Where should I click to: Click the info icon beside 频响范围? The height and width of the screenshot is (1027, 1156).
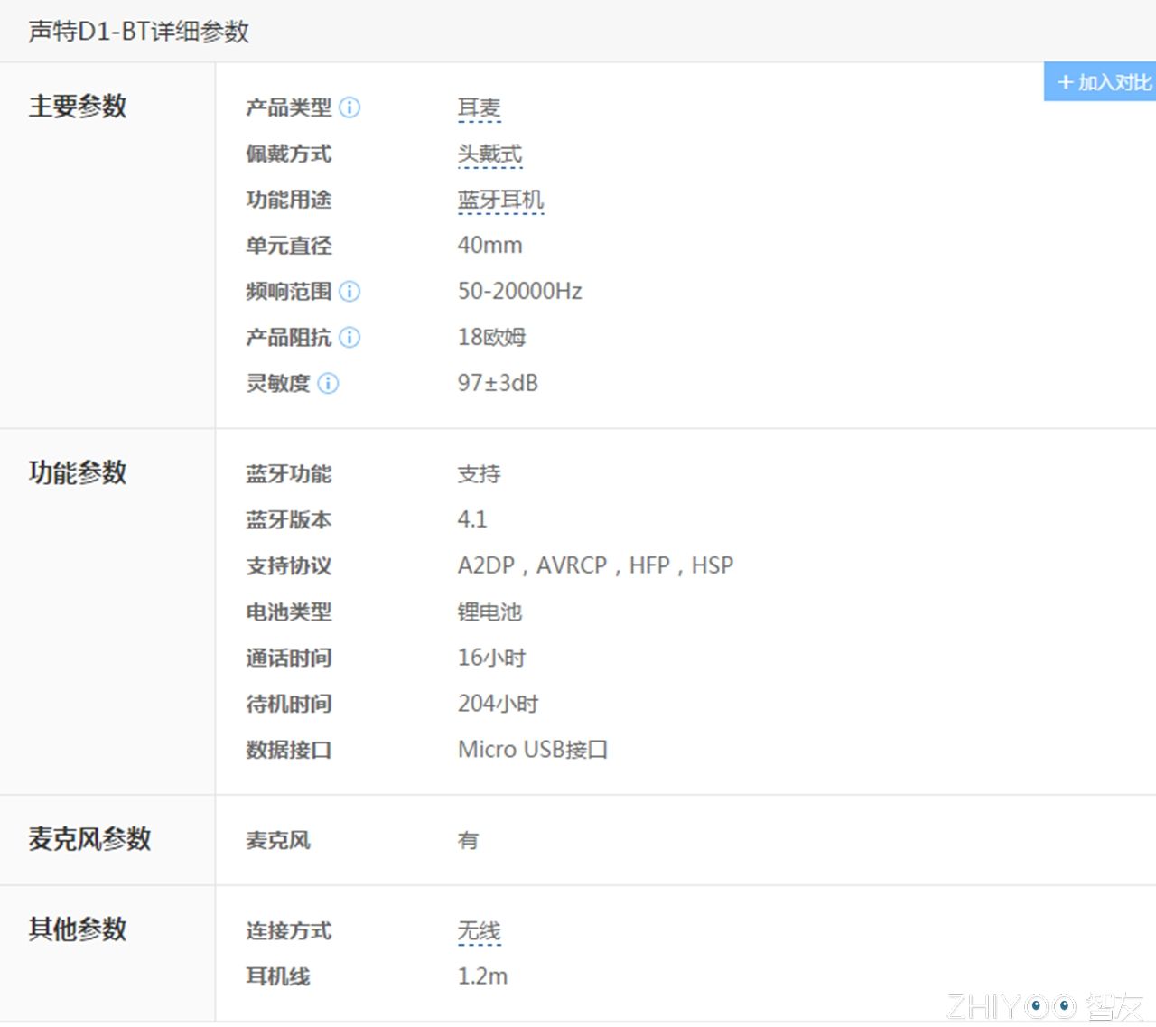351,291
